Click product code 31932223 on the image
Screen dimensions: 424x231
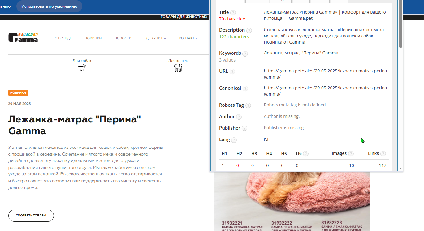coord(331,223)
